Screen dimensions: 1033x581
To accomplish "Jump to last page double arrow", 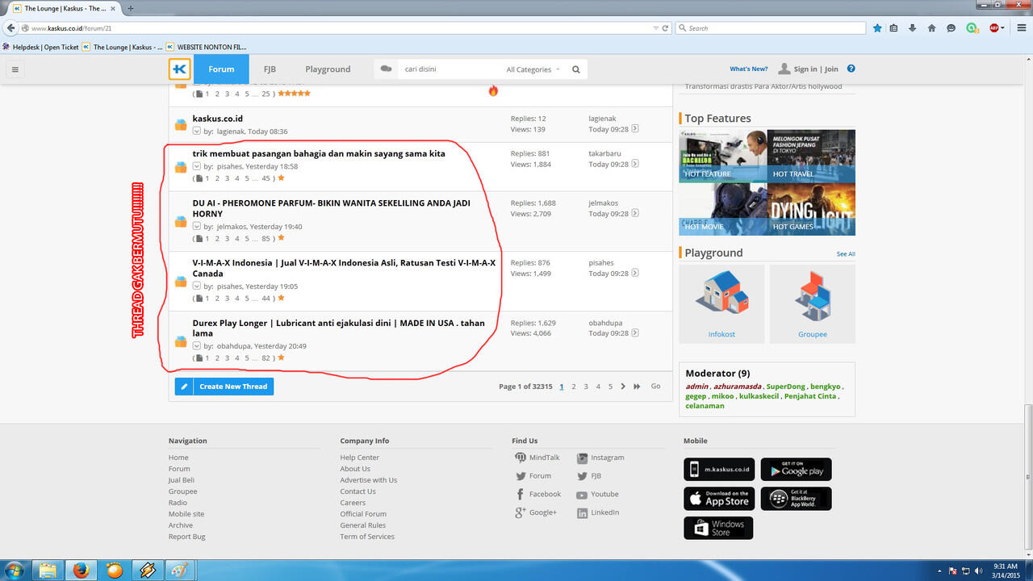I will click(637, 387).
